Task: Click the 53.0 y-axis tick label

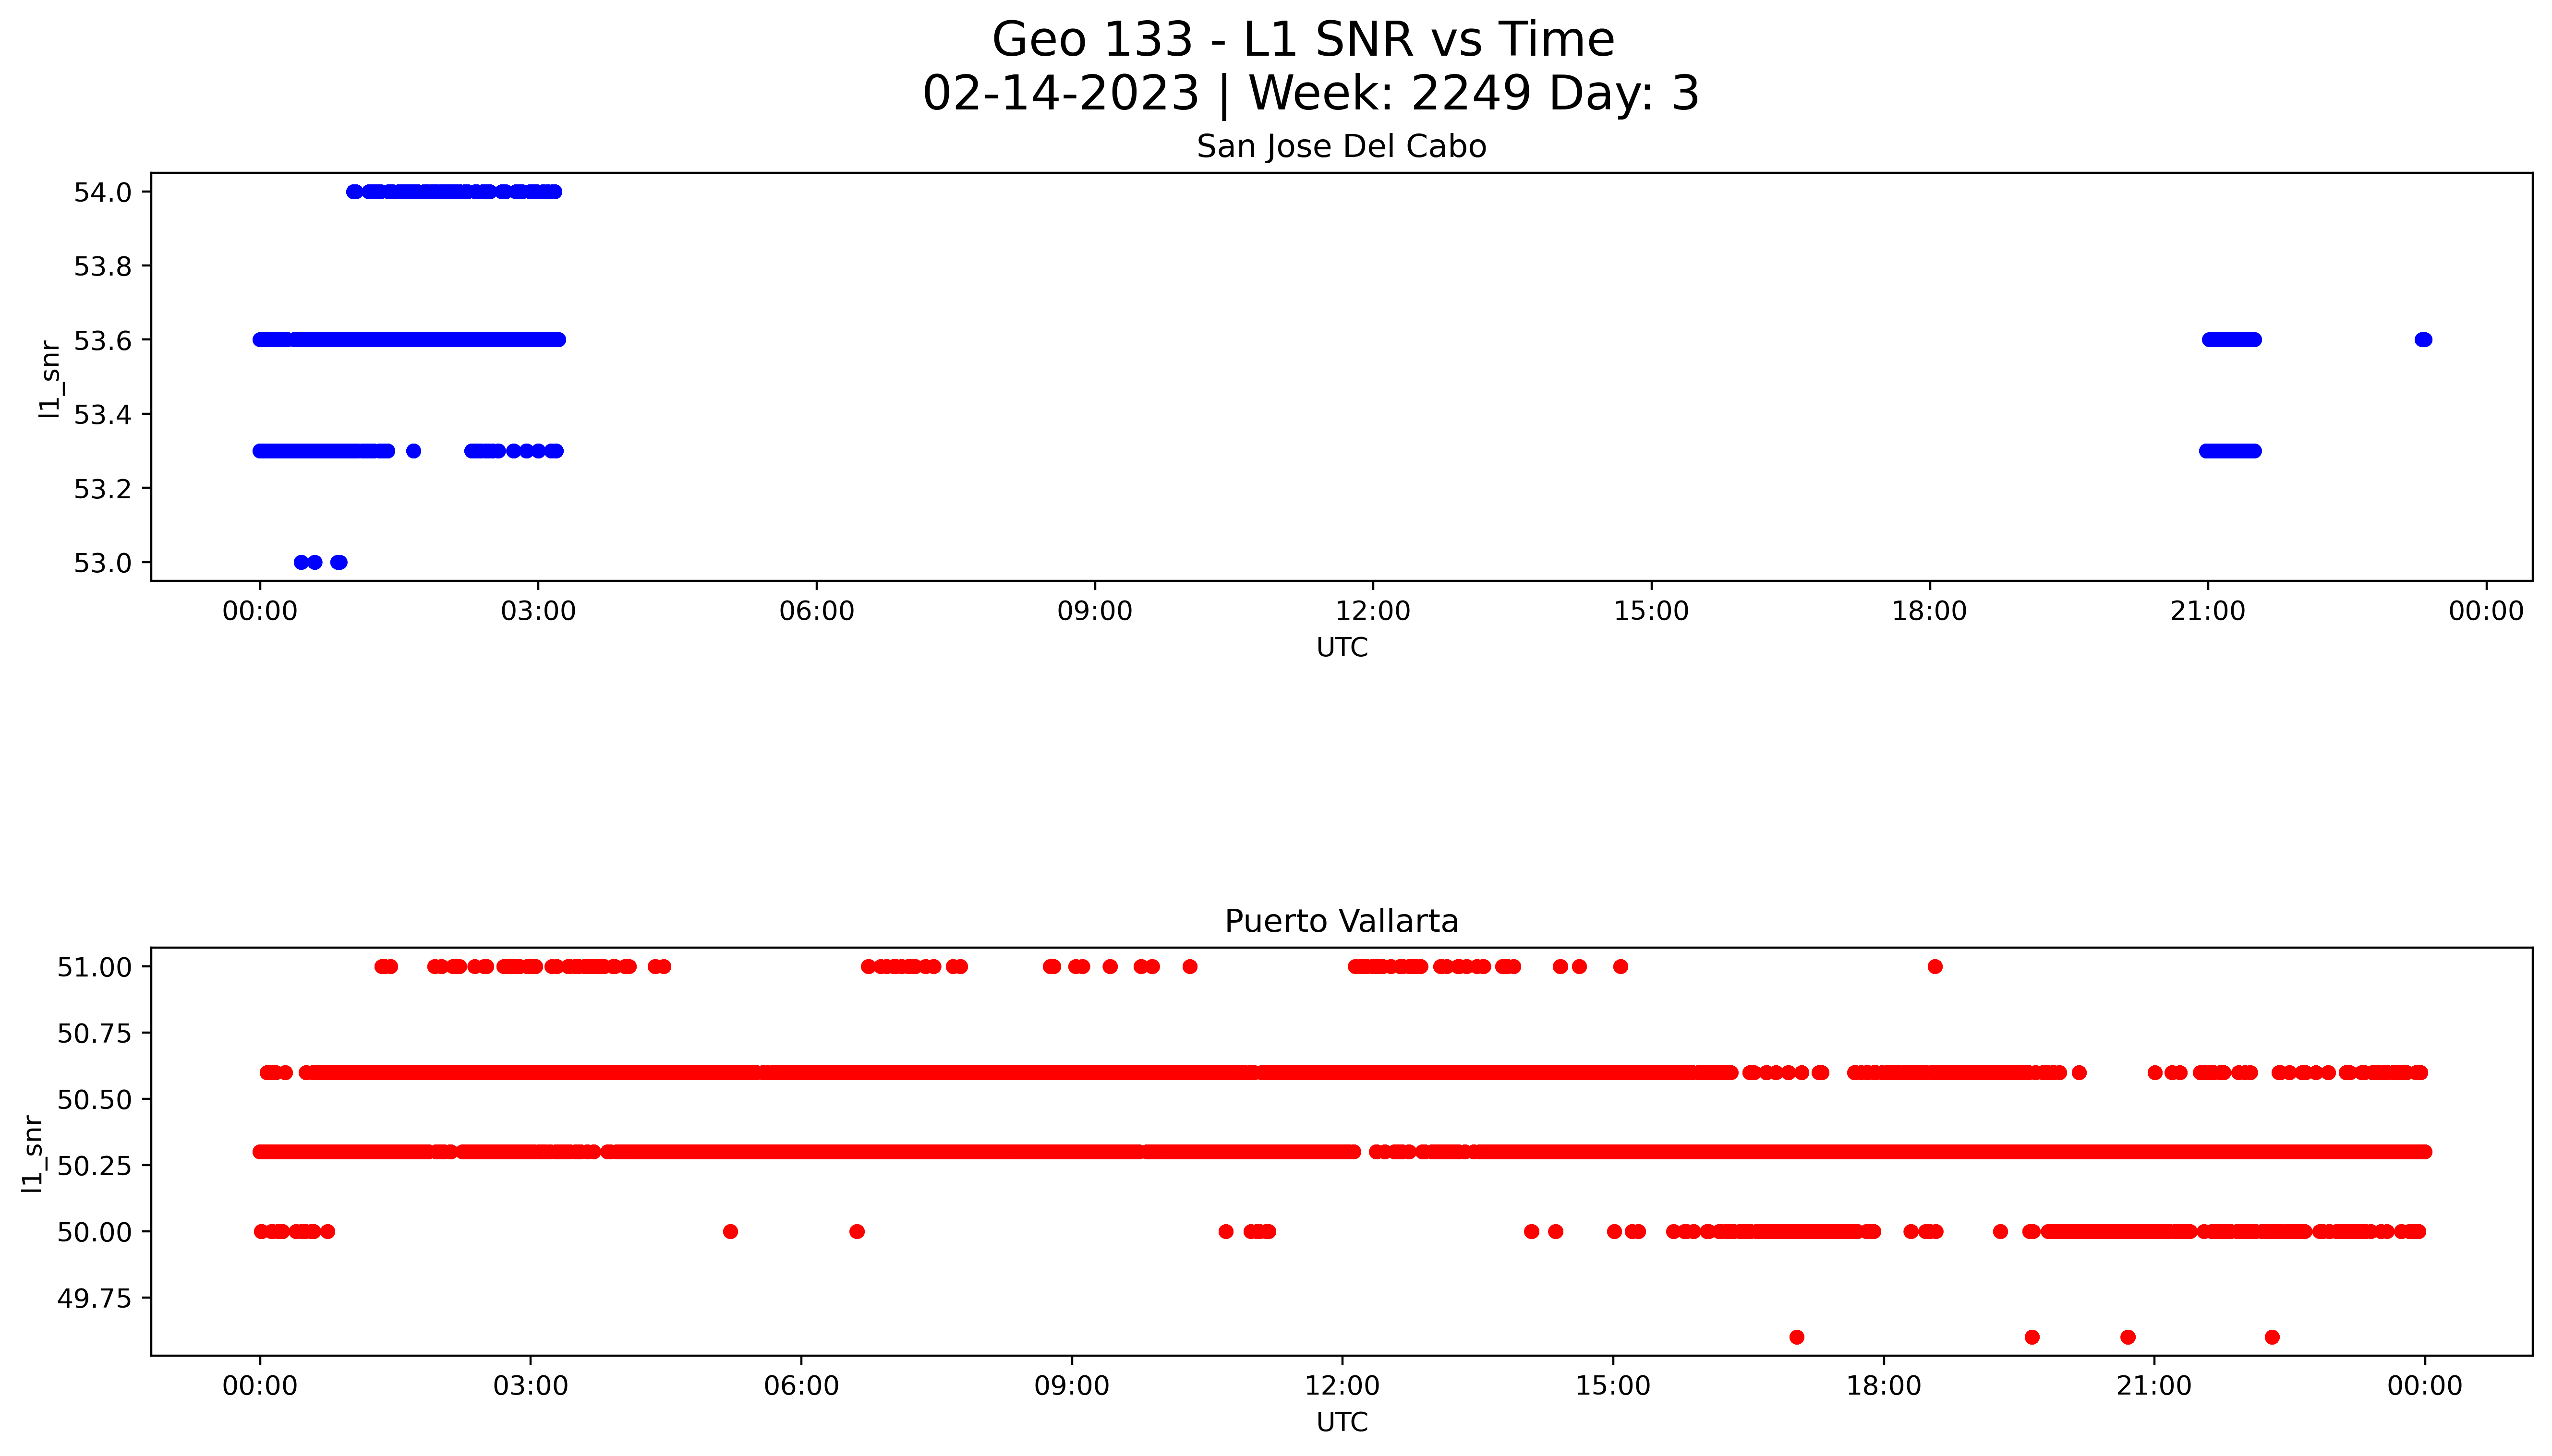Action: point(103,563)
